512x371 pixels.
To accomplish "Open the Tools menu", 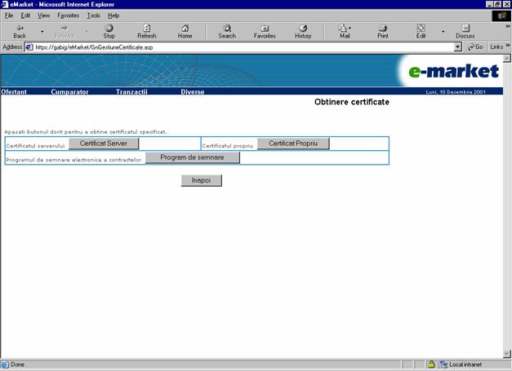I will [x=94, y=15].
